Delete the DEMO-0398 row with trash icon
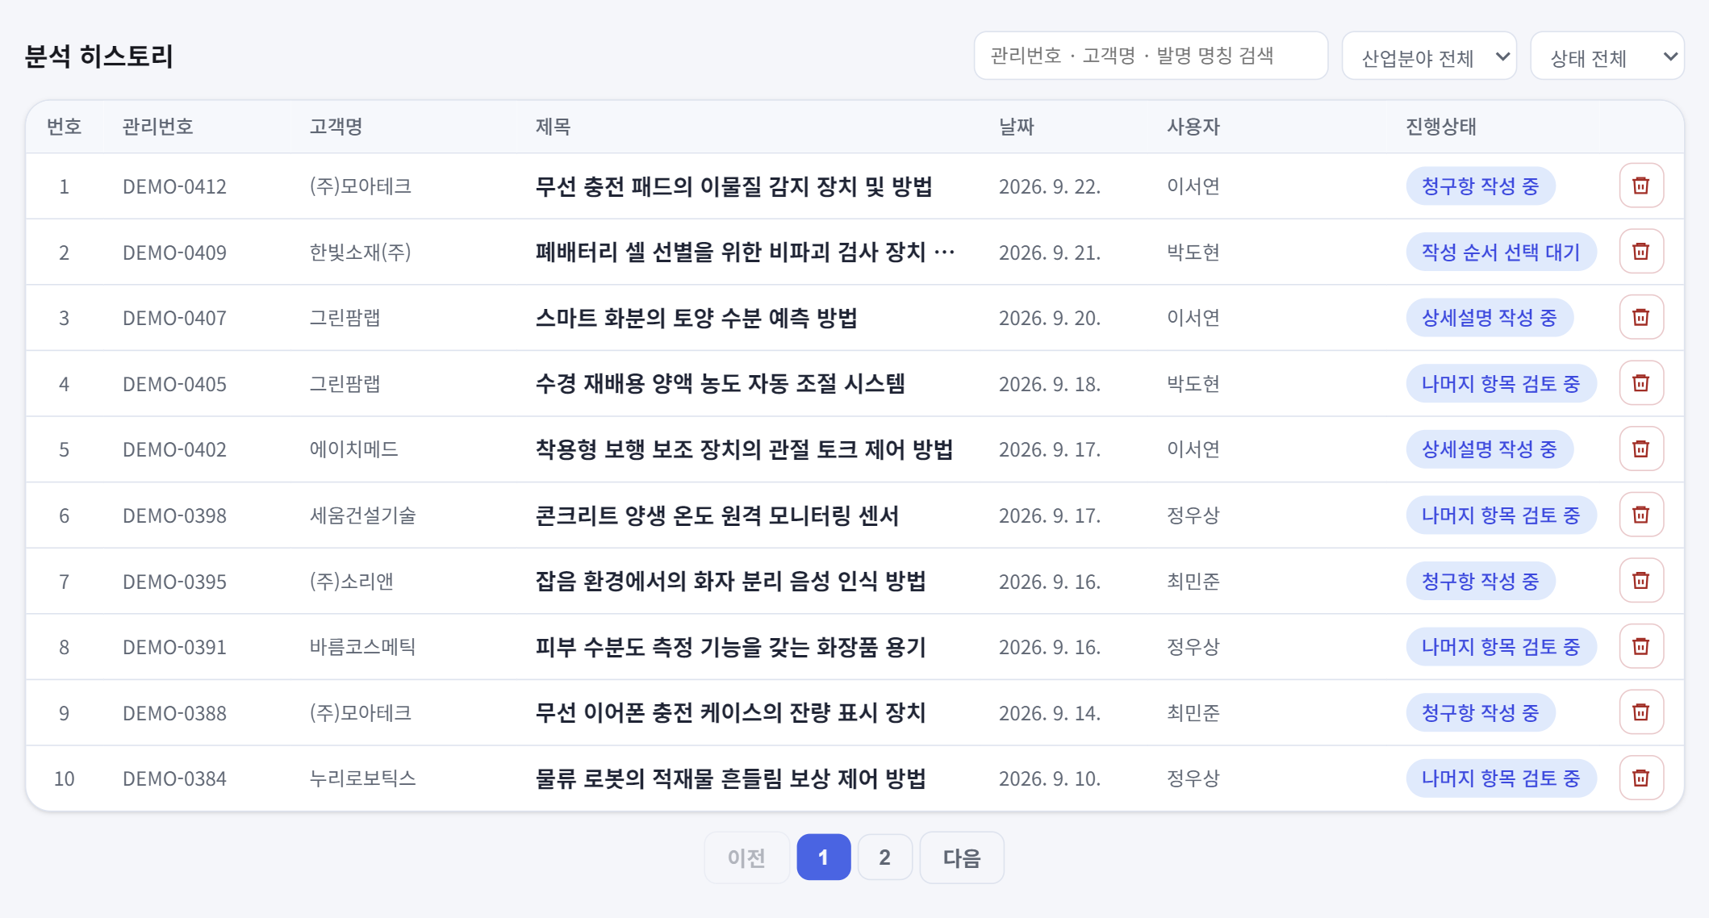 (x=1641, y=515)
